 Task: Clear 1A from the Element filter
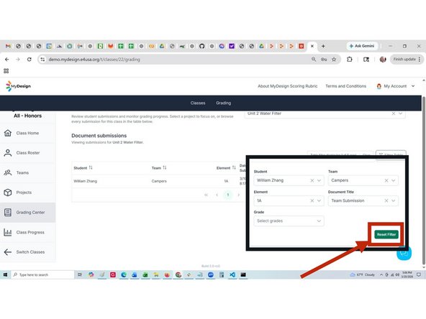(312, 200)
